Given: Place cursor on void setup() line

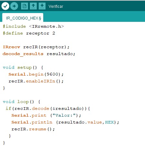Looking at the screenshot, I should pos(23,67).
